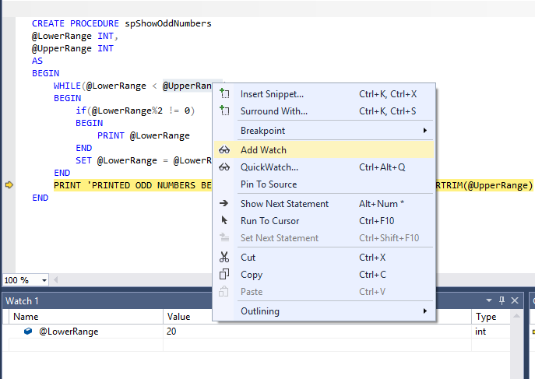Screen dimensions: 535x379
Task: Select the @LowerRange watch row
Action: pos(69,332)
